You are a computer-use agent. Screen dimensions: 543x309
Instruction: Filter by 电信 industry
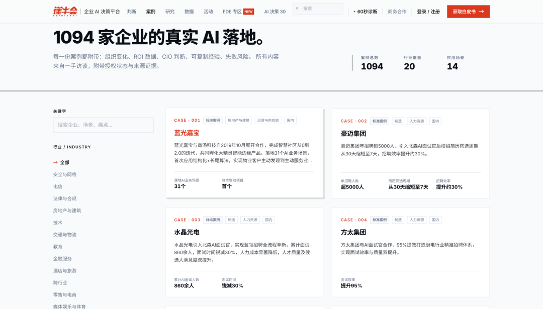[58, 186]
